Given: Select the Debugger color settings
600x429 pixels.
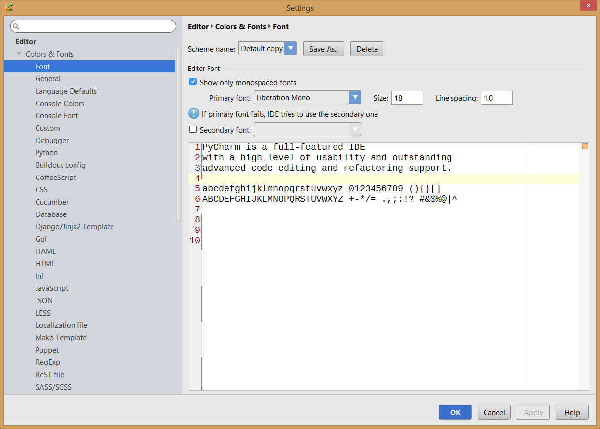Looking at the screenshot, I should (52, 140).
